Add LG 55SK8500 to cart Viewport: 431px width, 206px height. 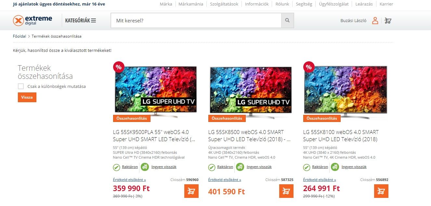pyautogui.click(x=286, y=191)
